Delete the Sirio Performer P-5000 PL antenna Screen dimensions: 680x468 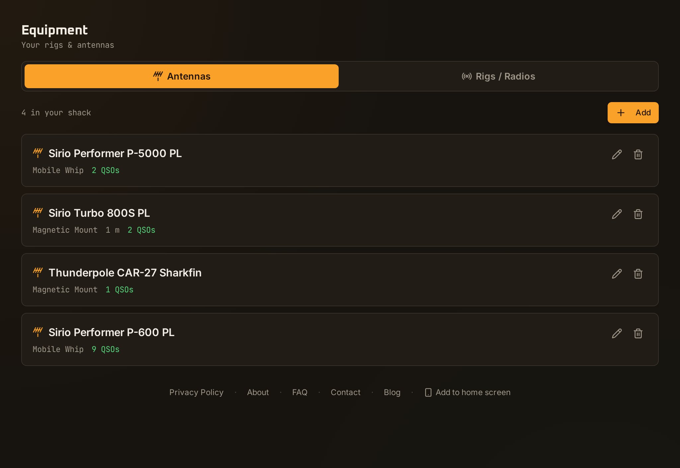(x=638, y=154)
